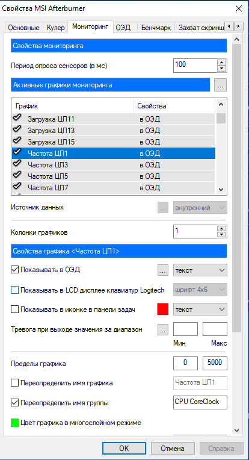249x460 pixels.
Task: Toggle Показывать в LCD дисплее клавиатур Logitech
Action: pyautogui.click(x=14, y=290)
